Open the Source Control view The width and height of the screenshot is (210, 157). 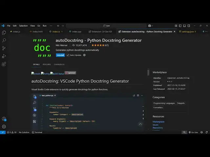(4, 48)
